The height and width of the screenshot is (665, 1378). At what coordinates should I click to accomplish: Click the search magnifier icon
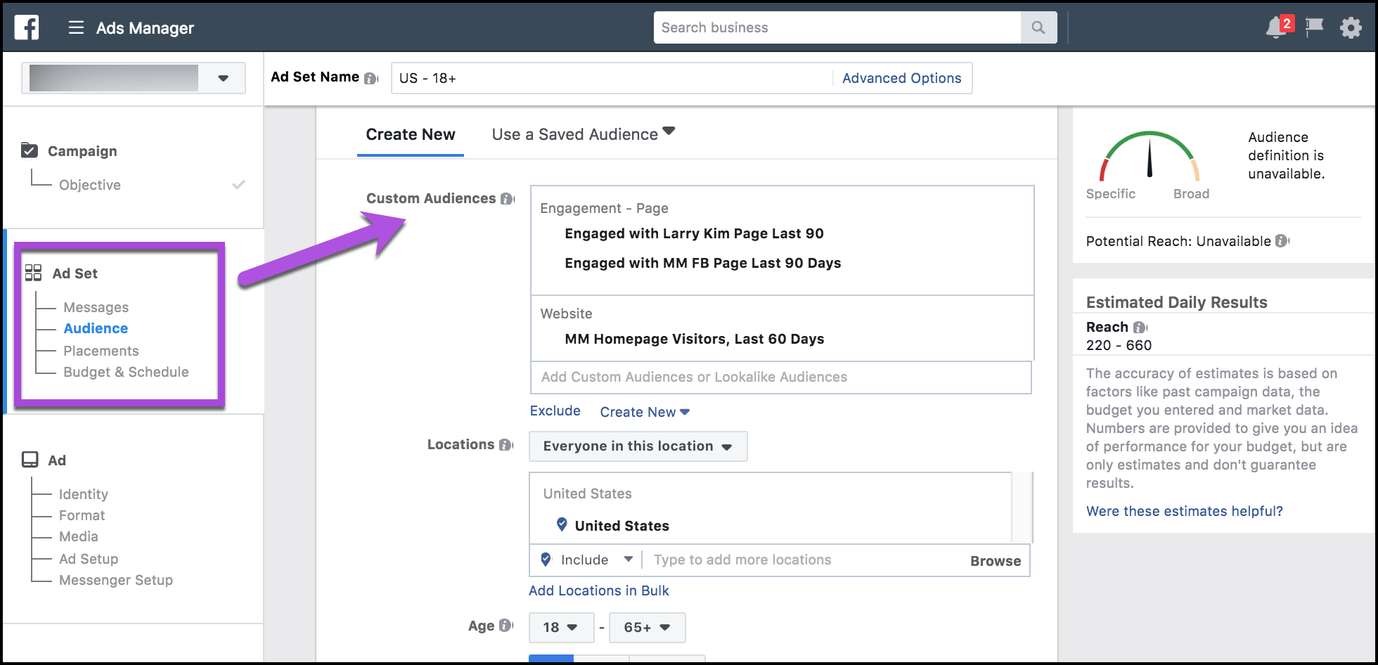pyautogui.click(x=1038, y=27)
